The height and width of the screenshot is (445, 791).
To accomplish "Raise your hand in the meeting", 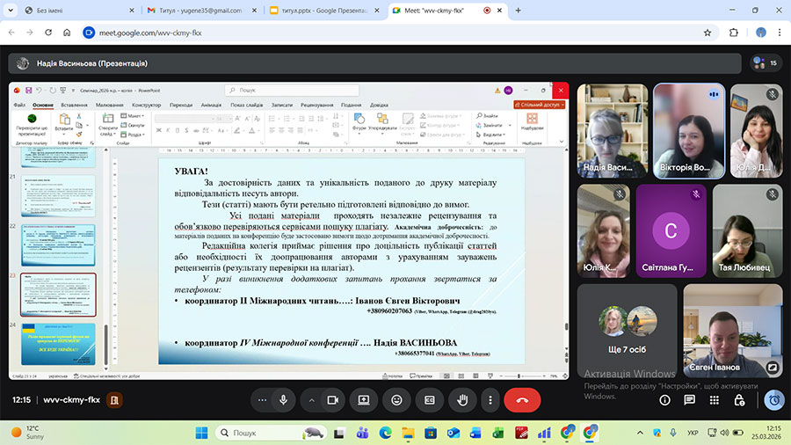I will (x=462, y=399).
